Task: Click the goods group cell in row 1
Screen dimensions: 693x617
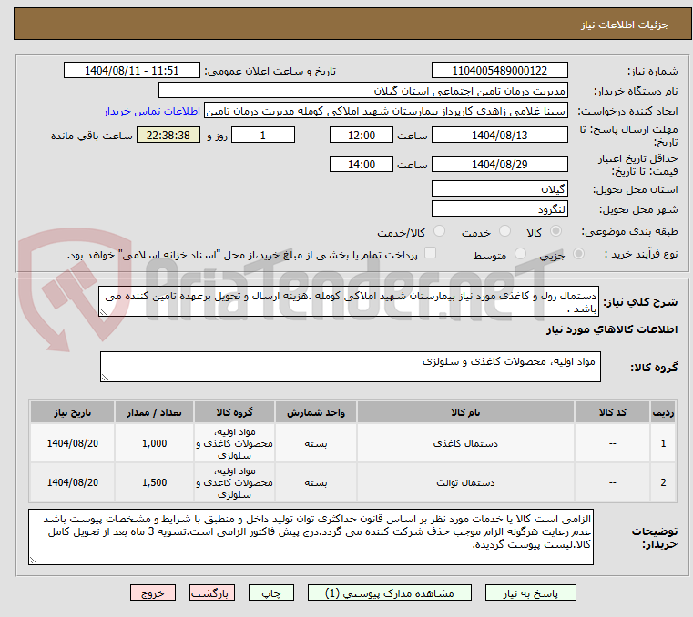Action: coord(234,443)
